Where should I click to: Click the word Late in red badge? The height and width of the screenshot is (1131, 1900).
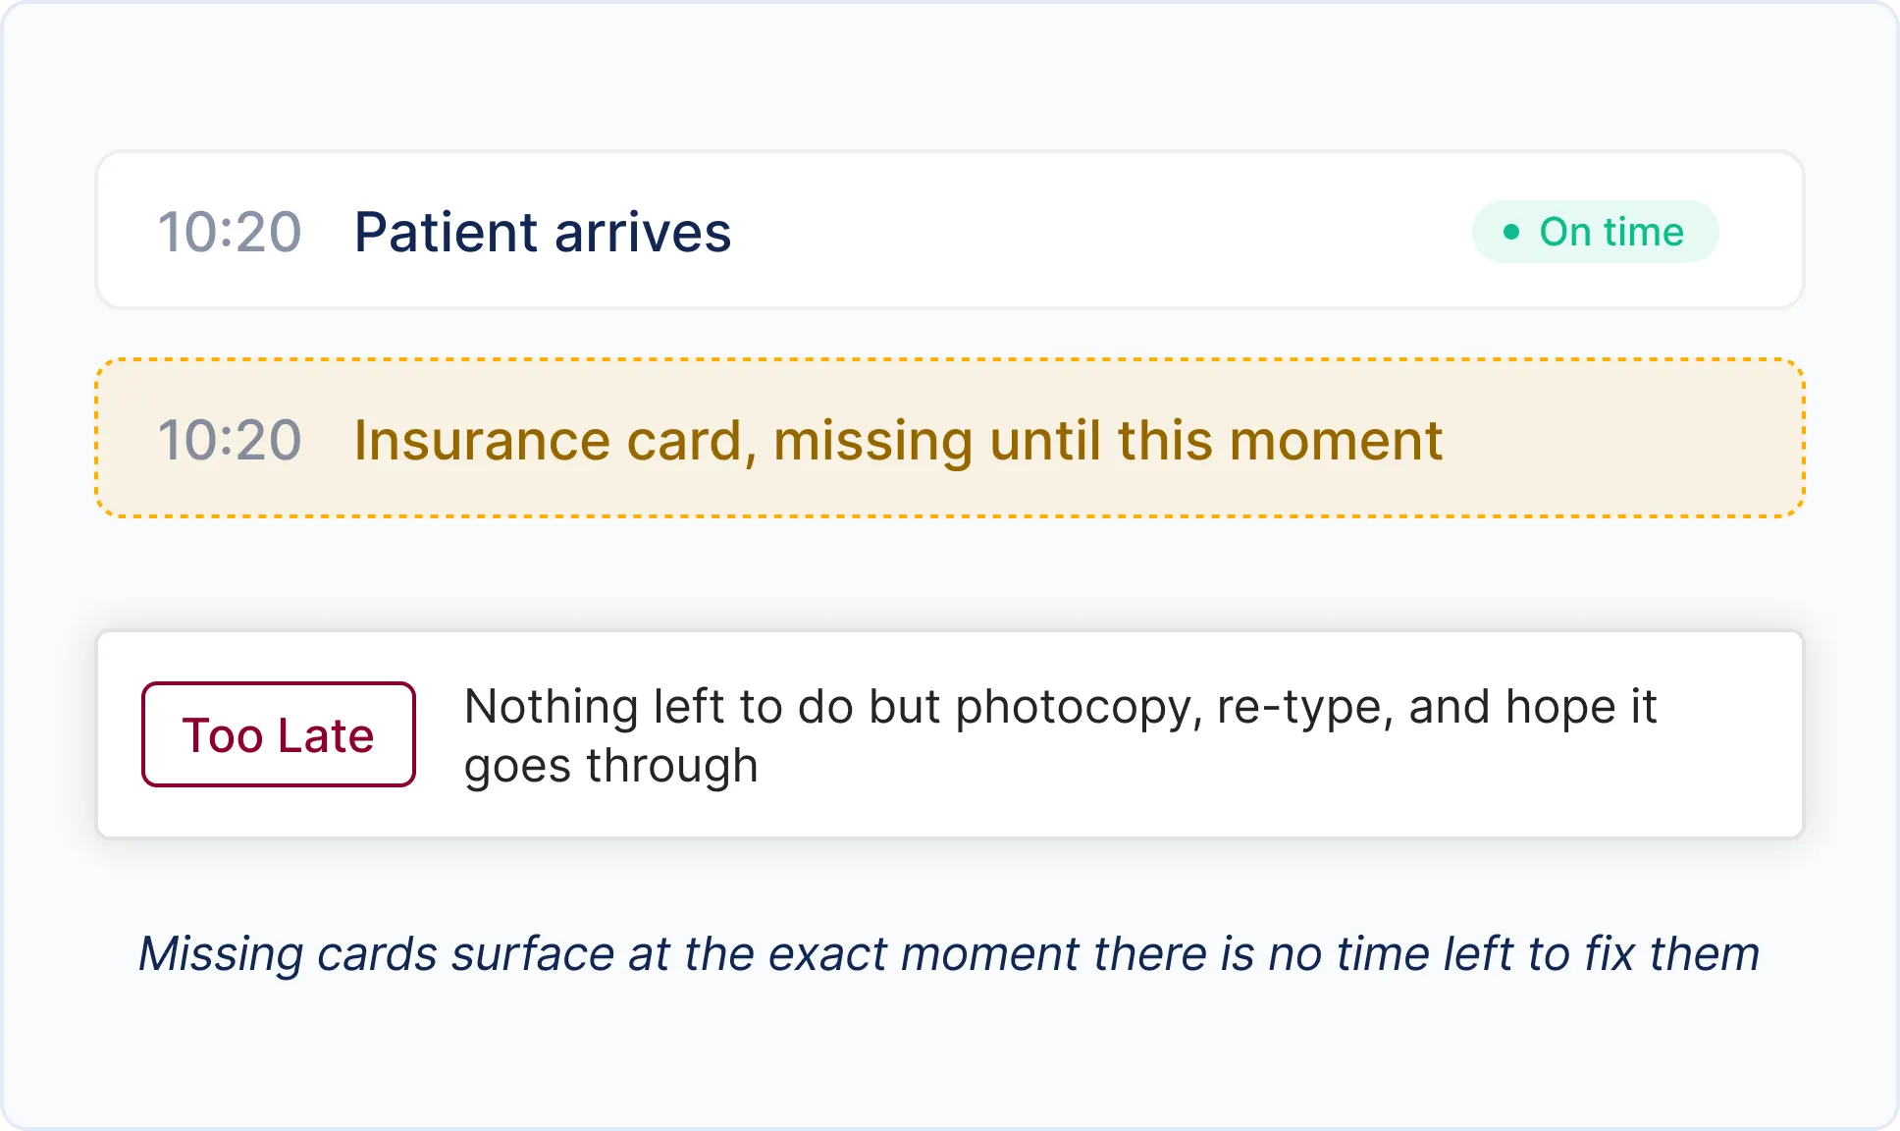[x=327, y=735]
